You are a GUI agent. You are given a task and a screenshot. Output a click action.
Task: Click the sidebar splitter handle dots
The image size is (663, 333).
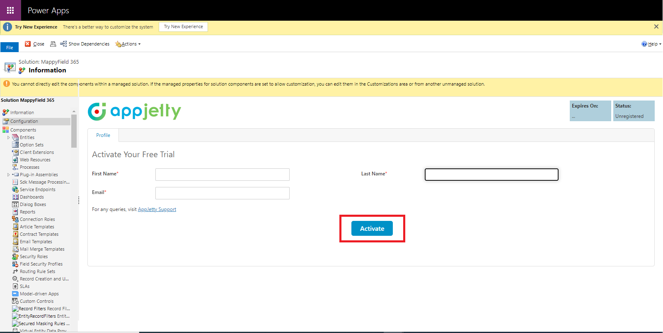point(79,200)
